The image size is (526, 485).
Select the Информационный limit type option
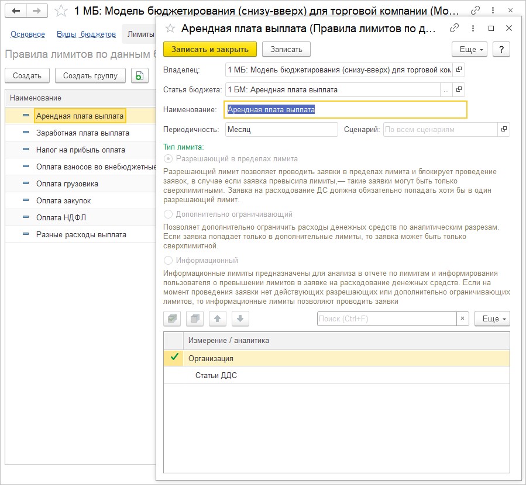(169, 261)
